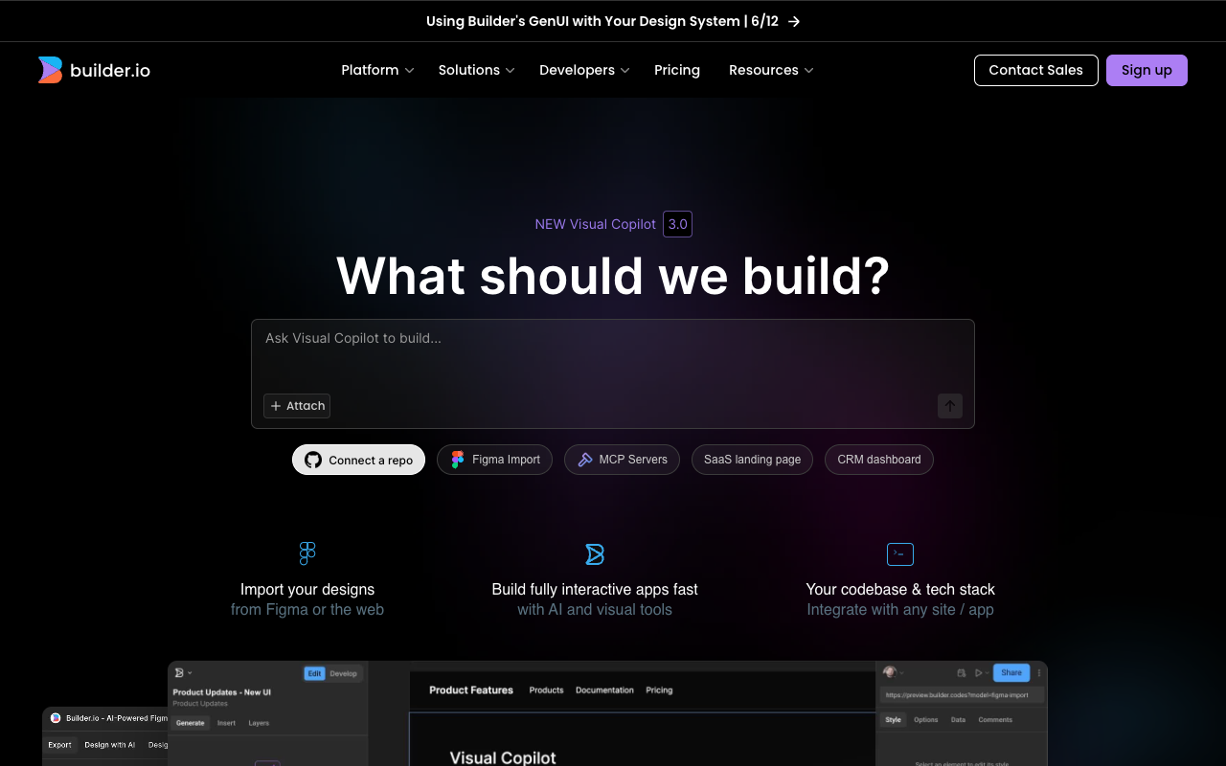Switch to the Layers tab in preview
1226x766 pixels.
tap(259, 723)
